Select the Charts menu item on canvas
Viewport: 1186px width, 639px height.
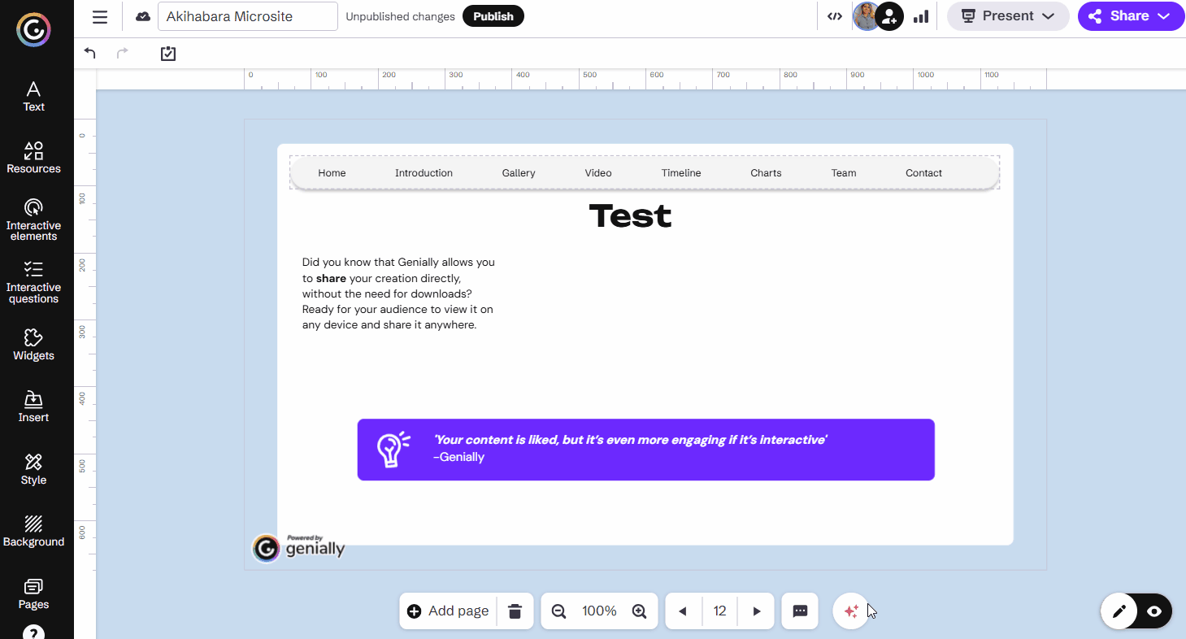[x=766, y=173]
